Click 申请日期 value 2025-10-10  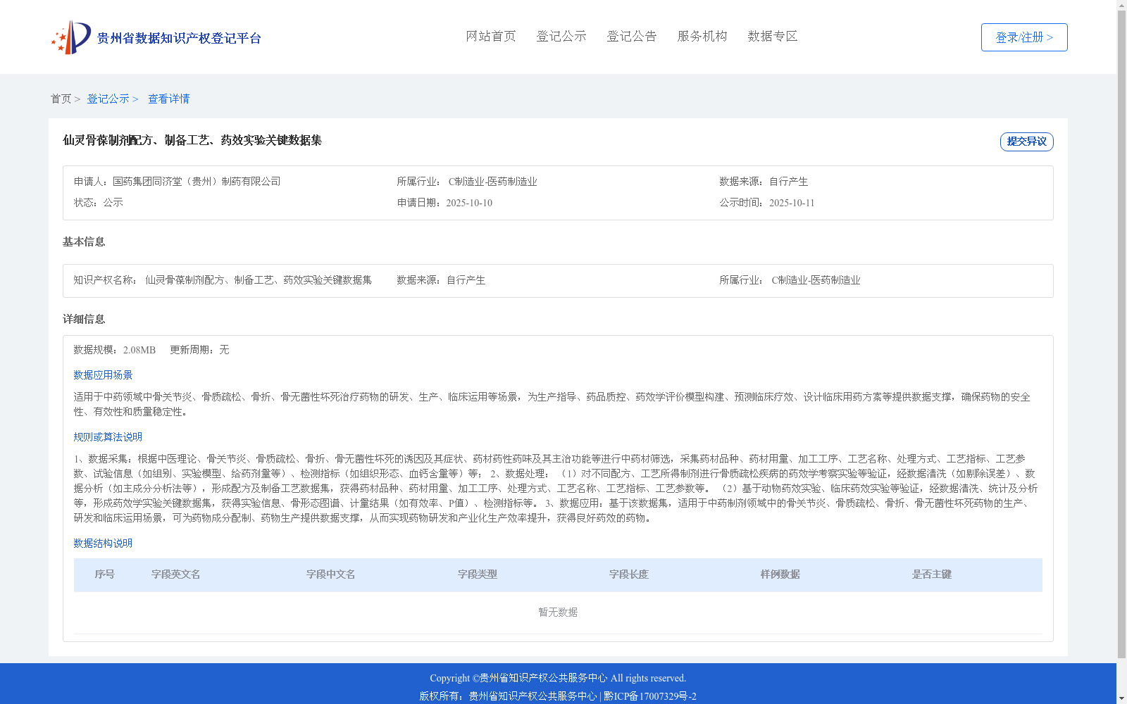(469, 203)
